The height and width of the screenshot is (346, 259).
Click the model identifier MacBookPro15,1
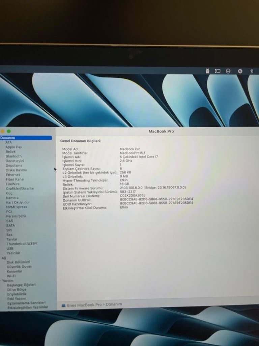point(133,153)
